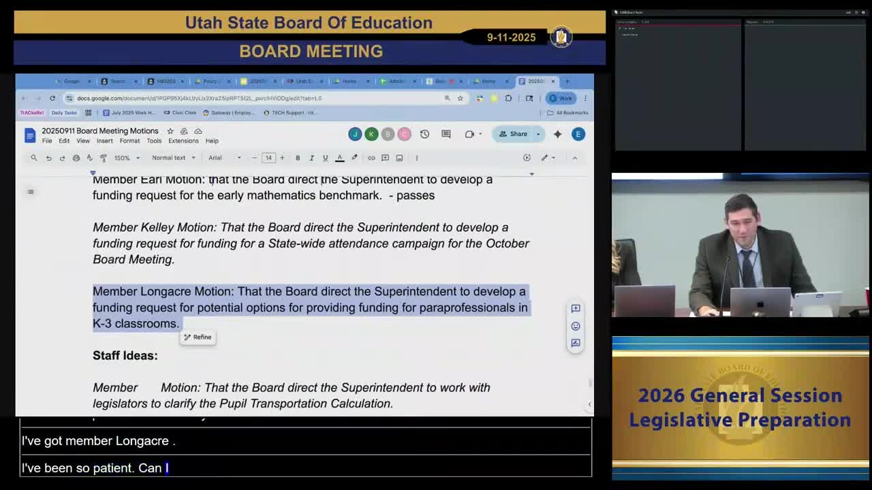Switch to the 20250911 document browser tab
The image size is (872, 490).
[537, 81]
